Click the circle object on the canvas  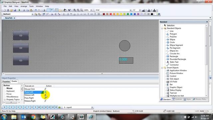pos(125,46)
